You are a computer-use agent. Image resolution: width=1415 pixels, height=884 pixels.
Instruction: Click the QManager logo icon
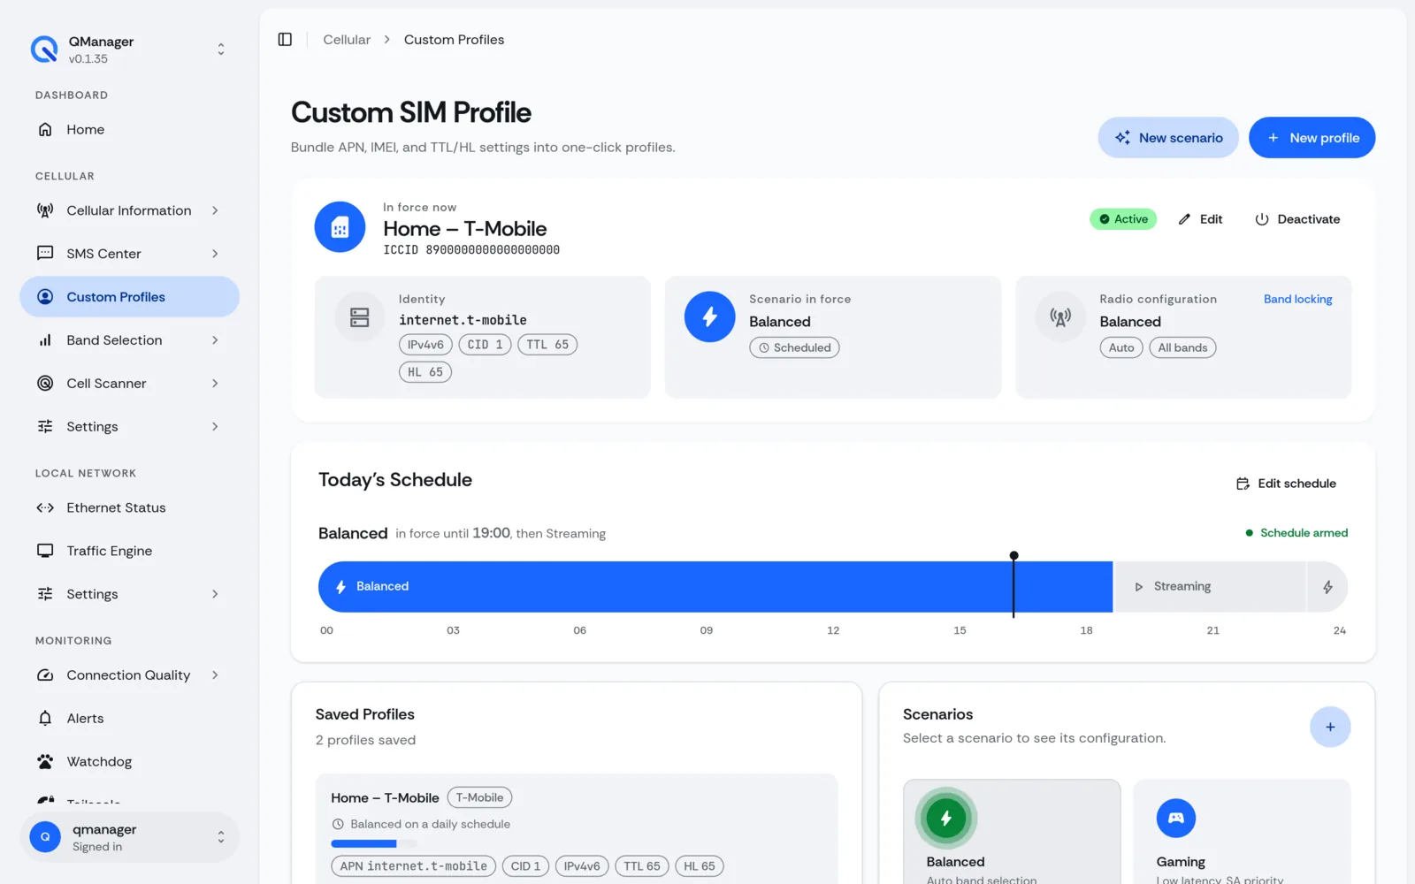[44, 50]
